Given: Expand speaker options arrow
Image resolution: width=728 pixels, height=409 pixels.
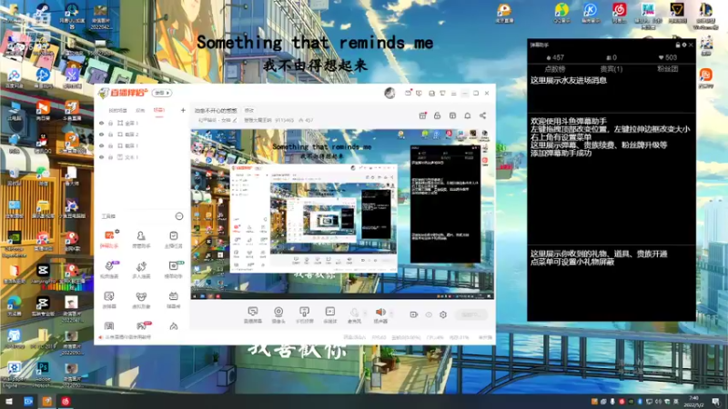Looking at the screenshot, I should coord(391,314).
